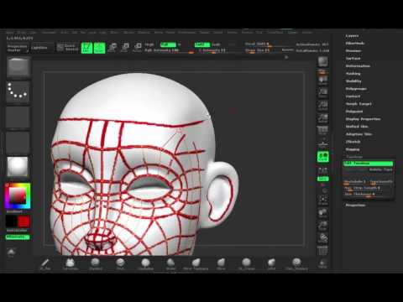
Task: Select the red main color swatch
Action: tap(24, 221)
